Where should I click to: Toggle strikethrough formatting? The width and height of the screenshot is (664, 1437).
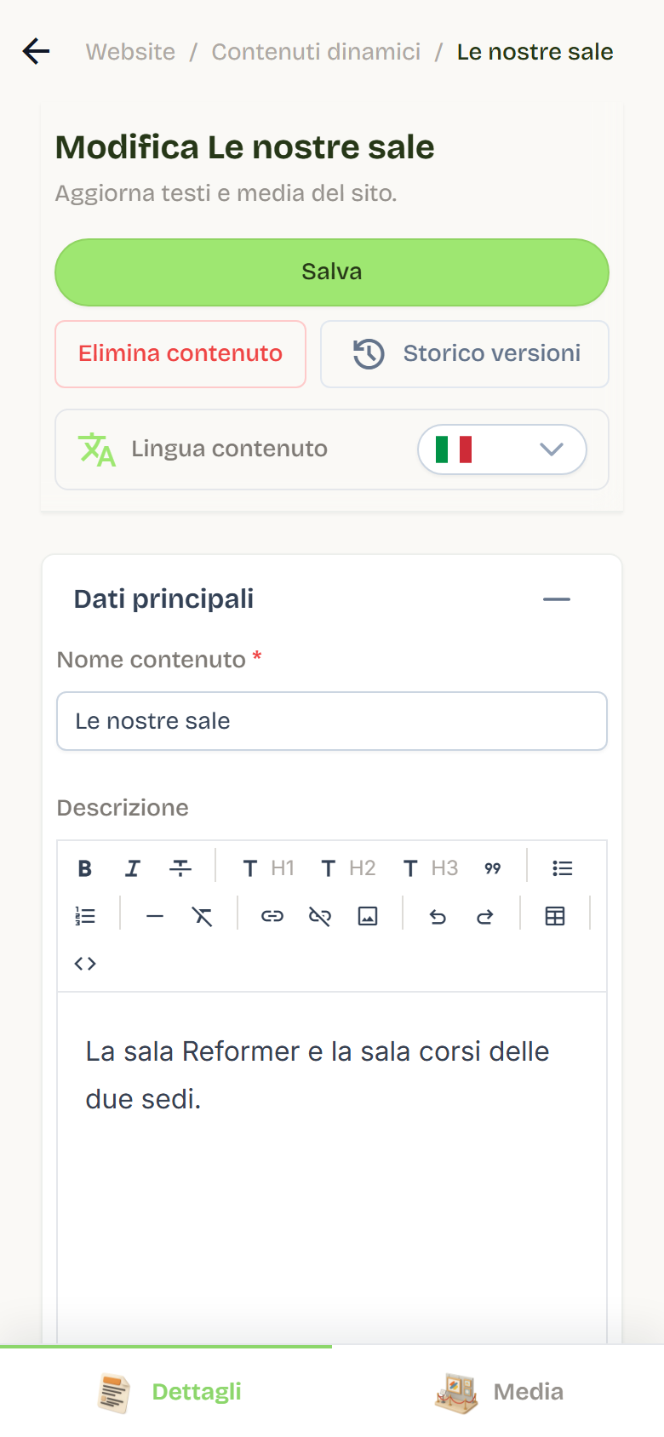point(180,868)
